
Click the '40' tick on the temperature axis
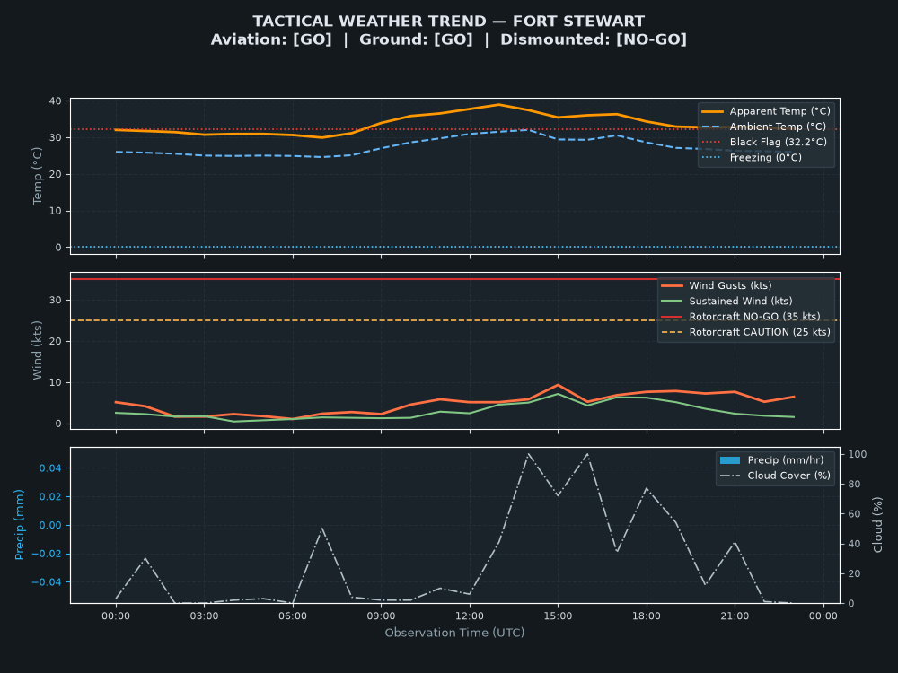[56, 101]
